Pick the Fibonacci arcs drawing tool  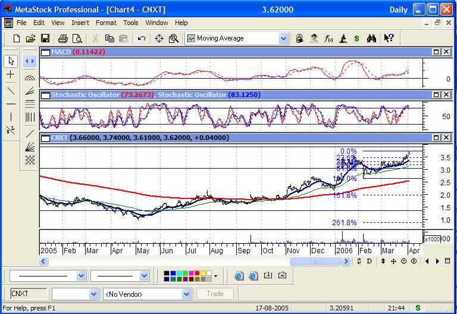29,78
